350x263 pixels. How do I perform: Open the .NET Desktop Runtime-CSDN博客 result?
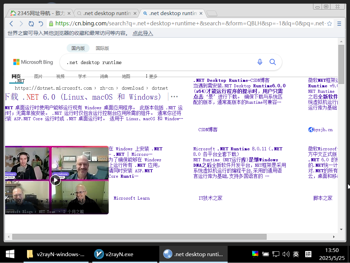pyautogui.click(x=231, y=80)
